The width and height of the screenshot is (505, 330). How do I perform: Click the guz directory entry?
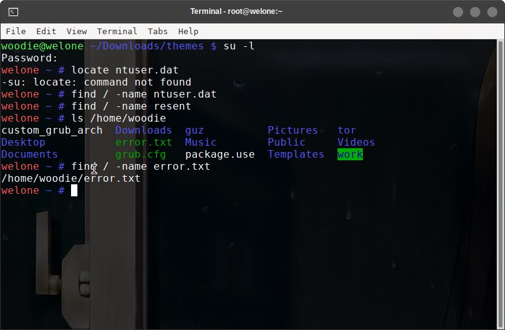(x=194, y=130)
